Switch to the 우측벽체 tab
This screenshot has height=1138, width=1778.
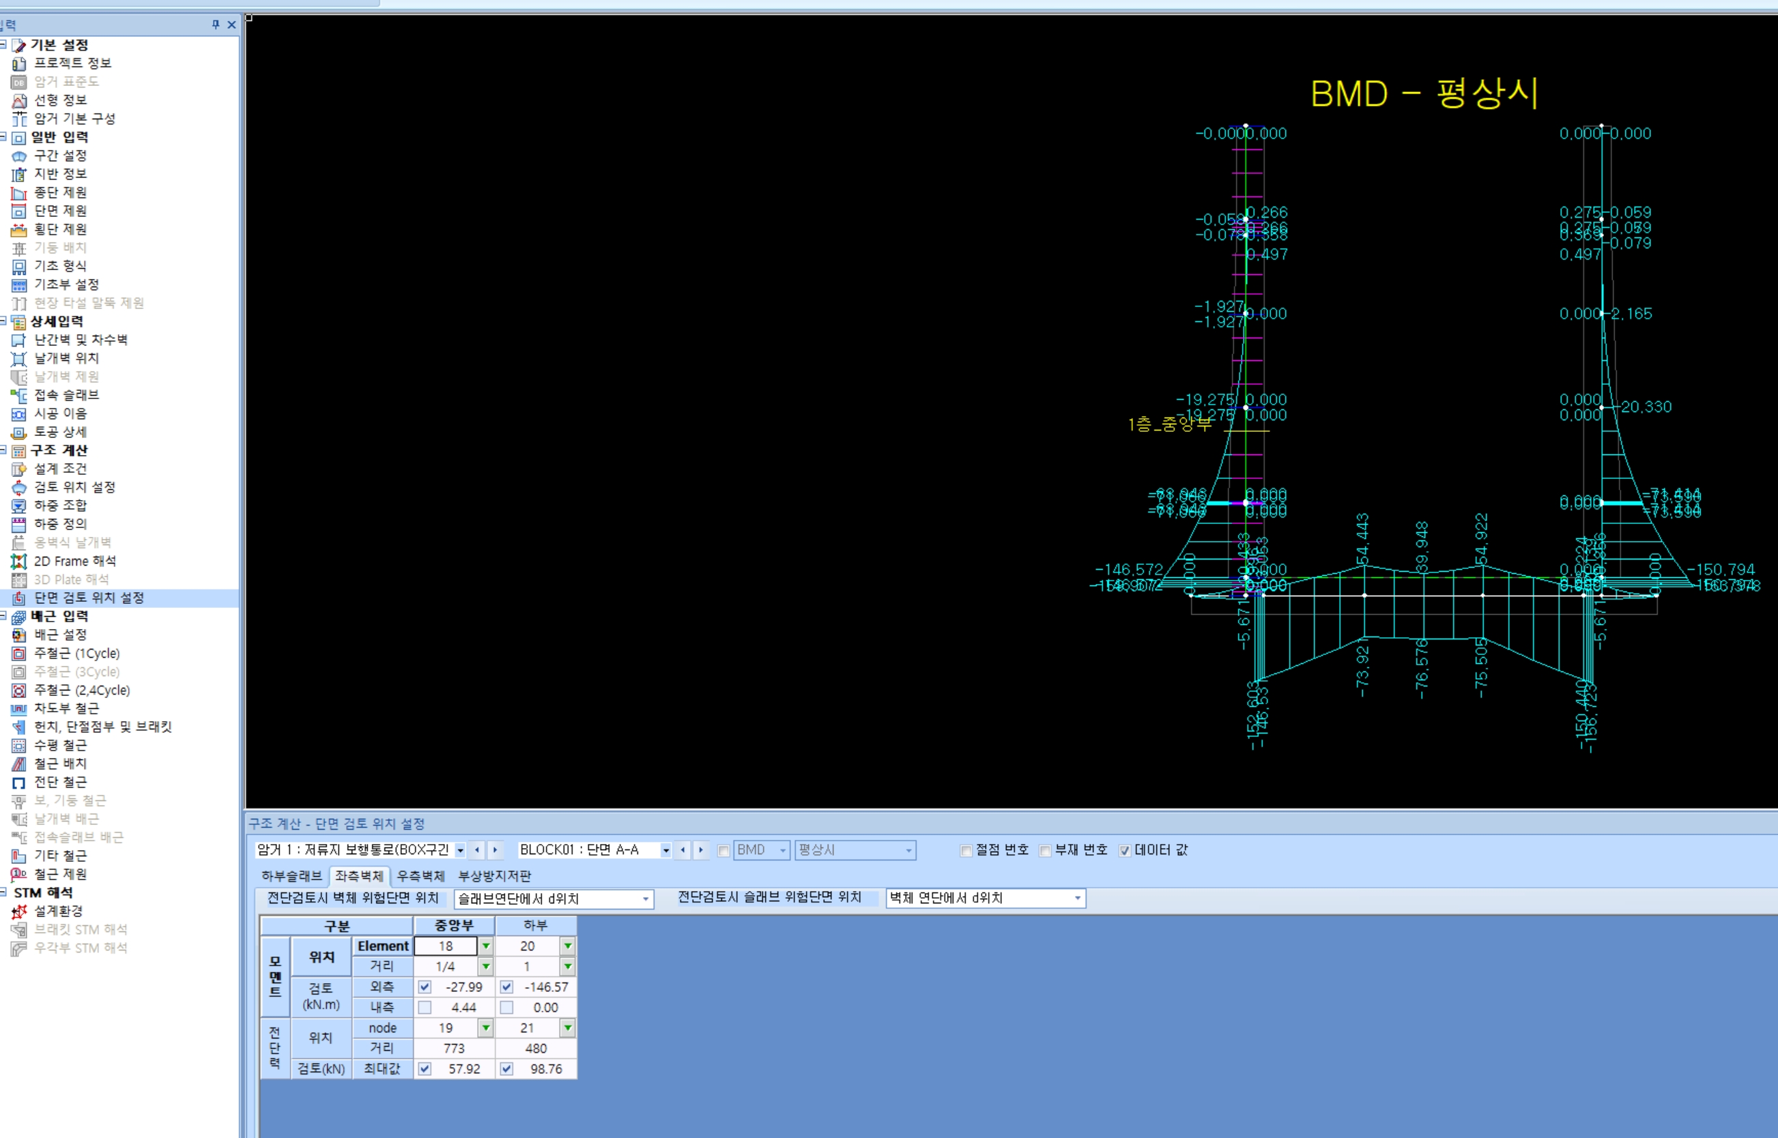click(420, 877)
